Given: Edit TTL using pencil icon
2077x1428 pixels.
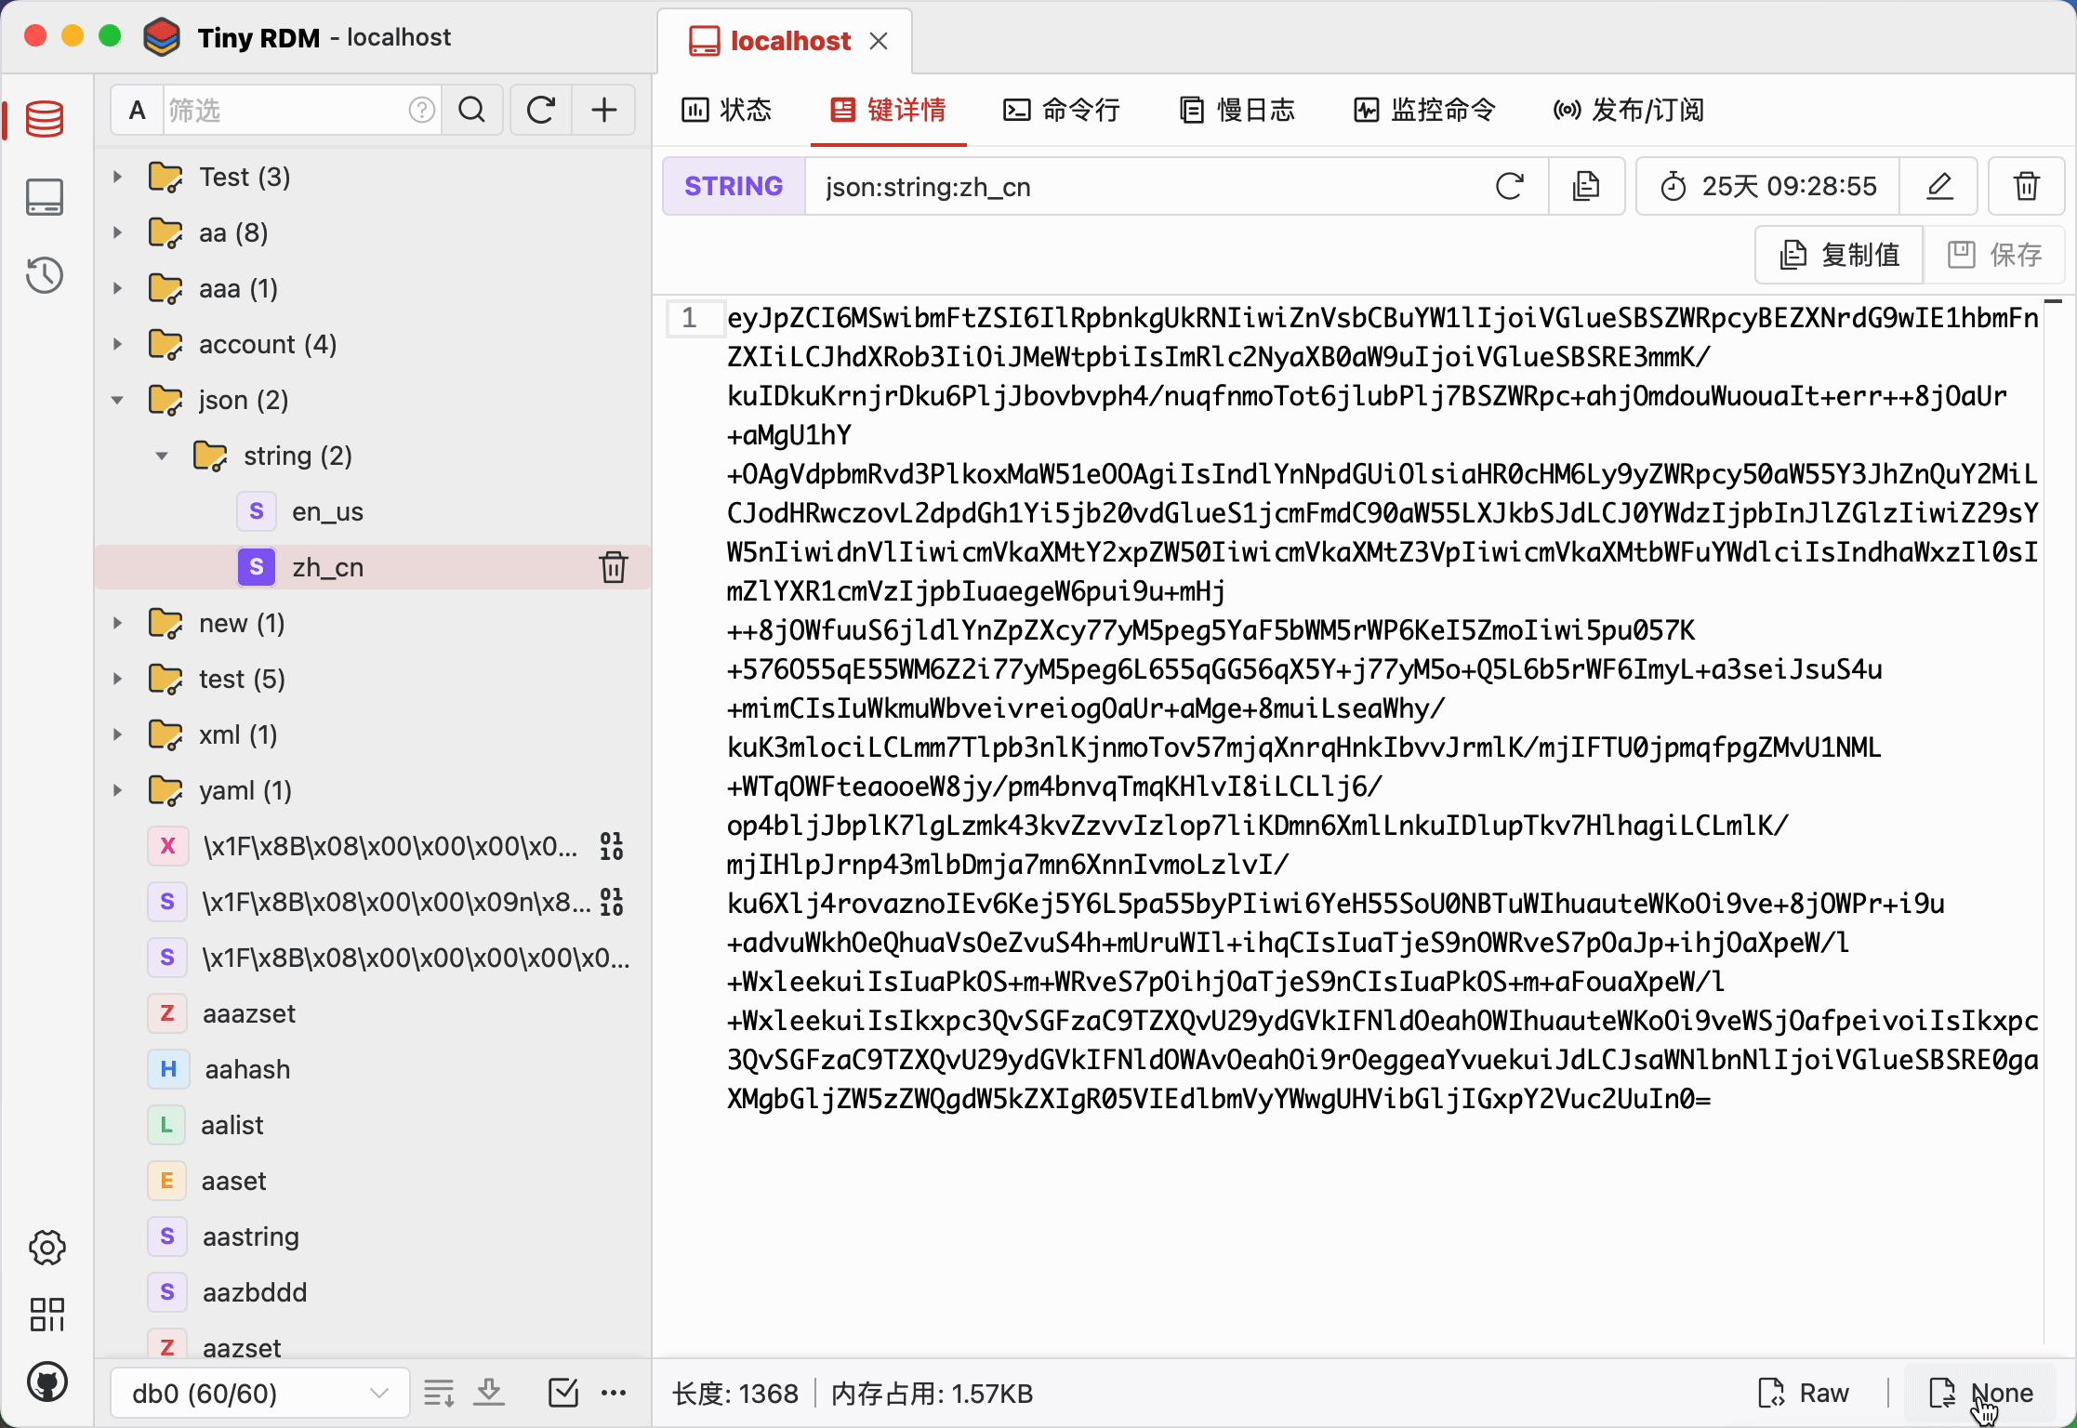Looking at the screenshot, I should point(1938,186).
